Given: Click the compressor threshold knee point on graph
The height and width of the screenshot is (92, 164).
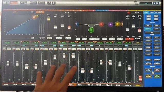Looking at the screenshot, I should [x=34, y=17].
